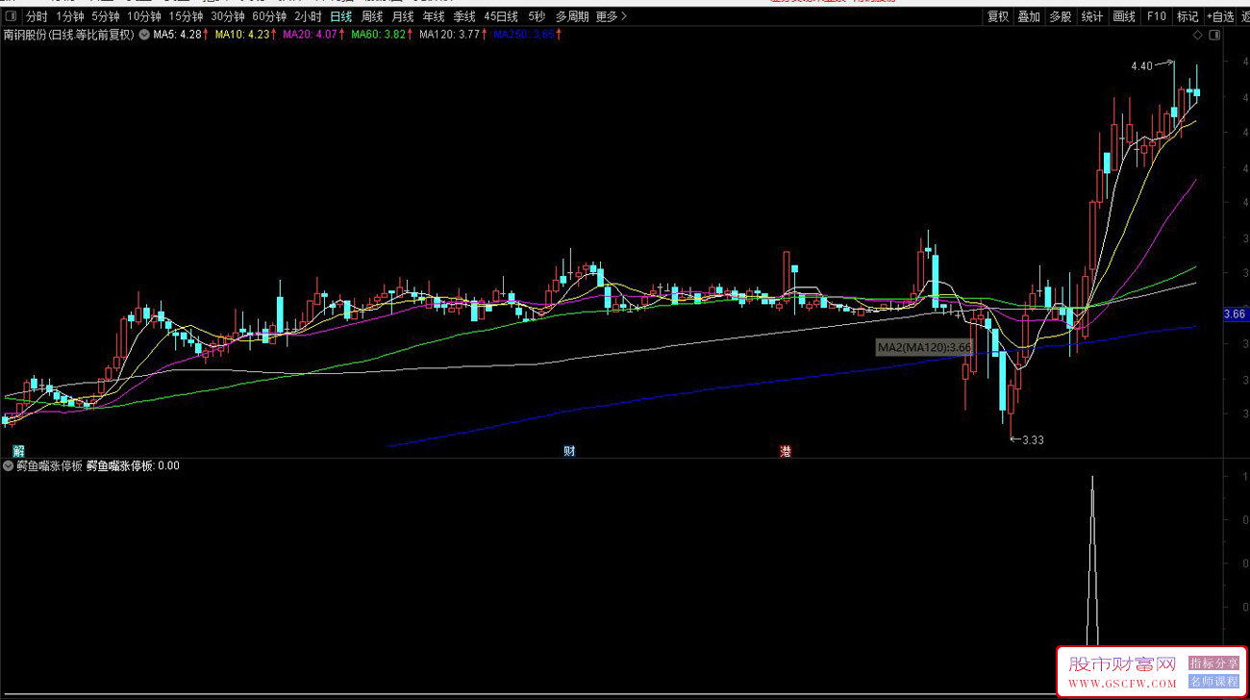The width and height of the screenshot is (1250, 700).
Task: Open F10 company information
Action: 1157,16
